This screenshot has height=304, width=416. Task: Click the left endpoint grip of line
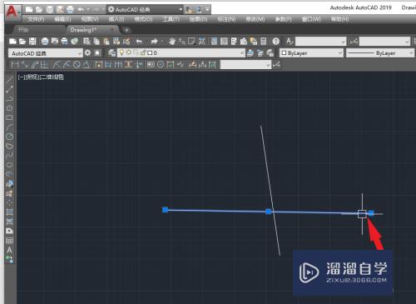click(x=166, y=210)
